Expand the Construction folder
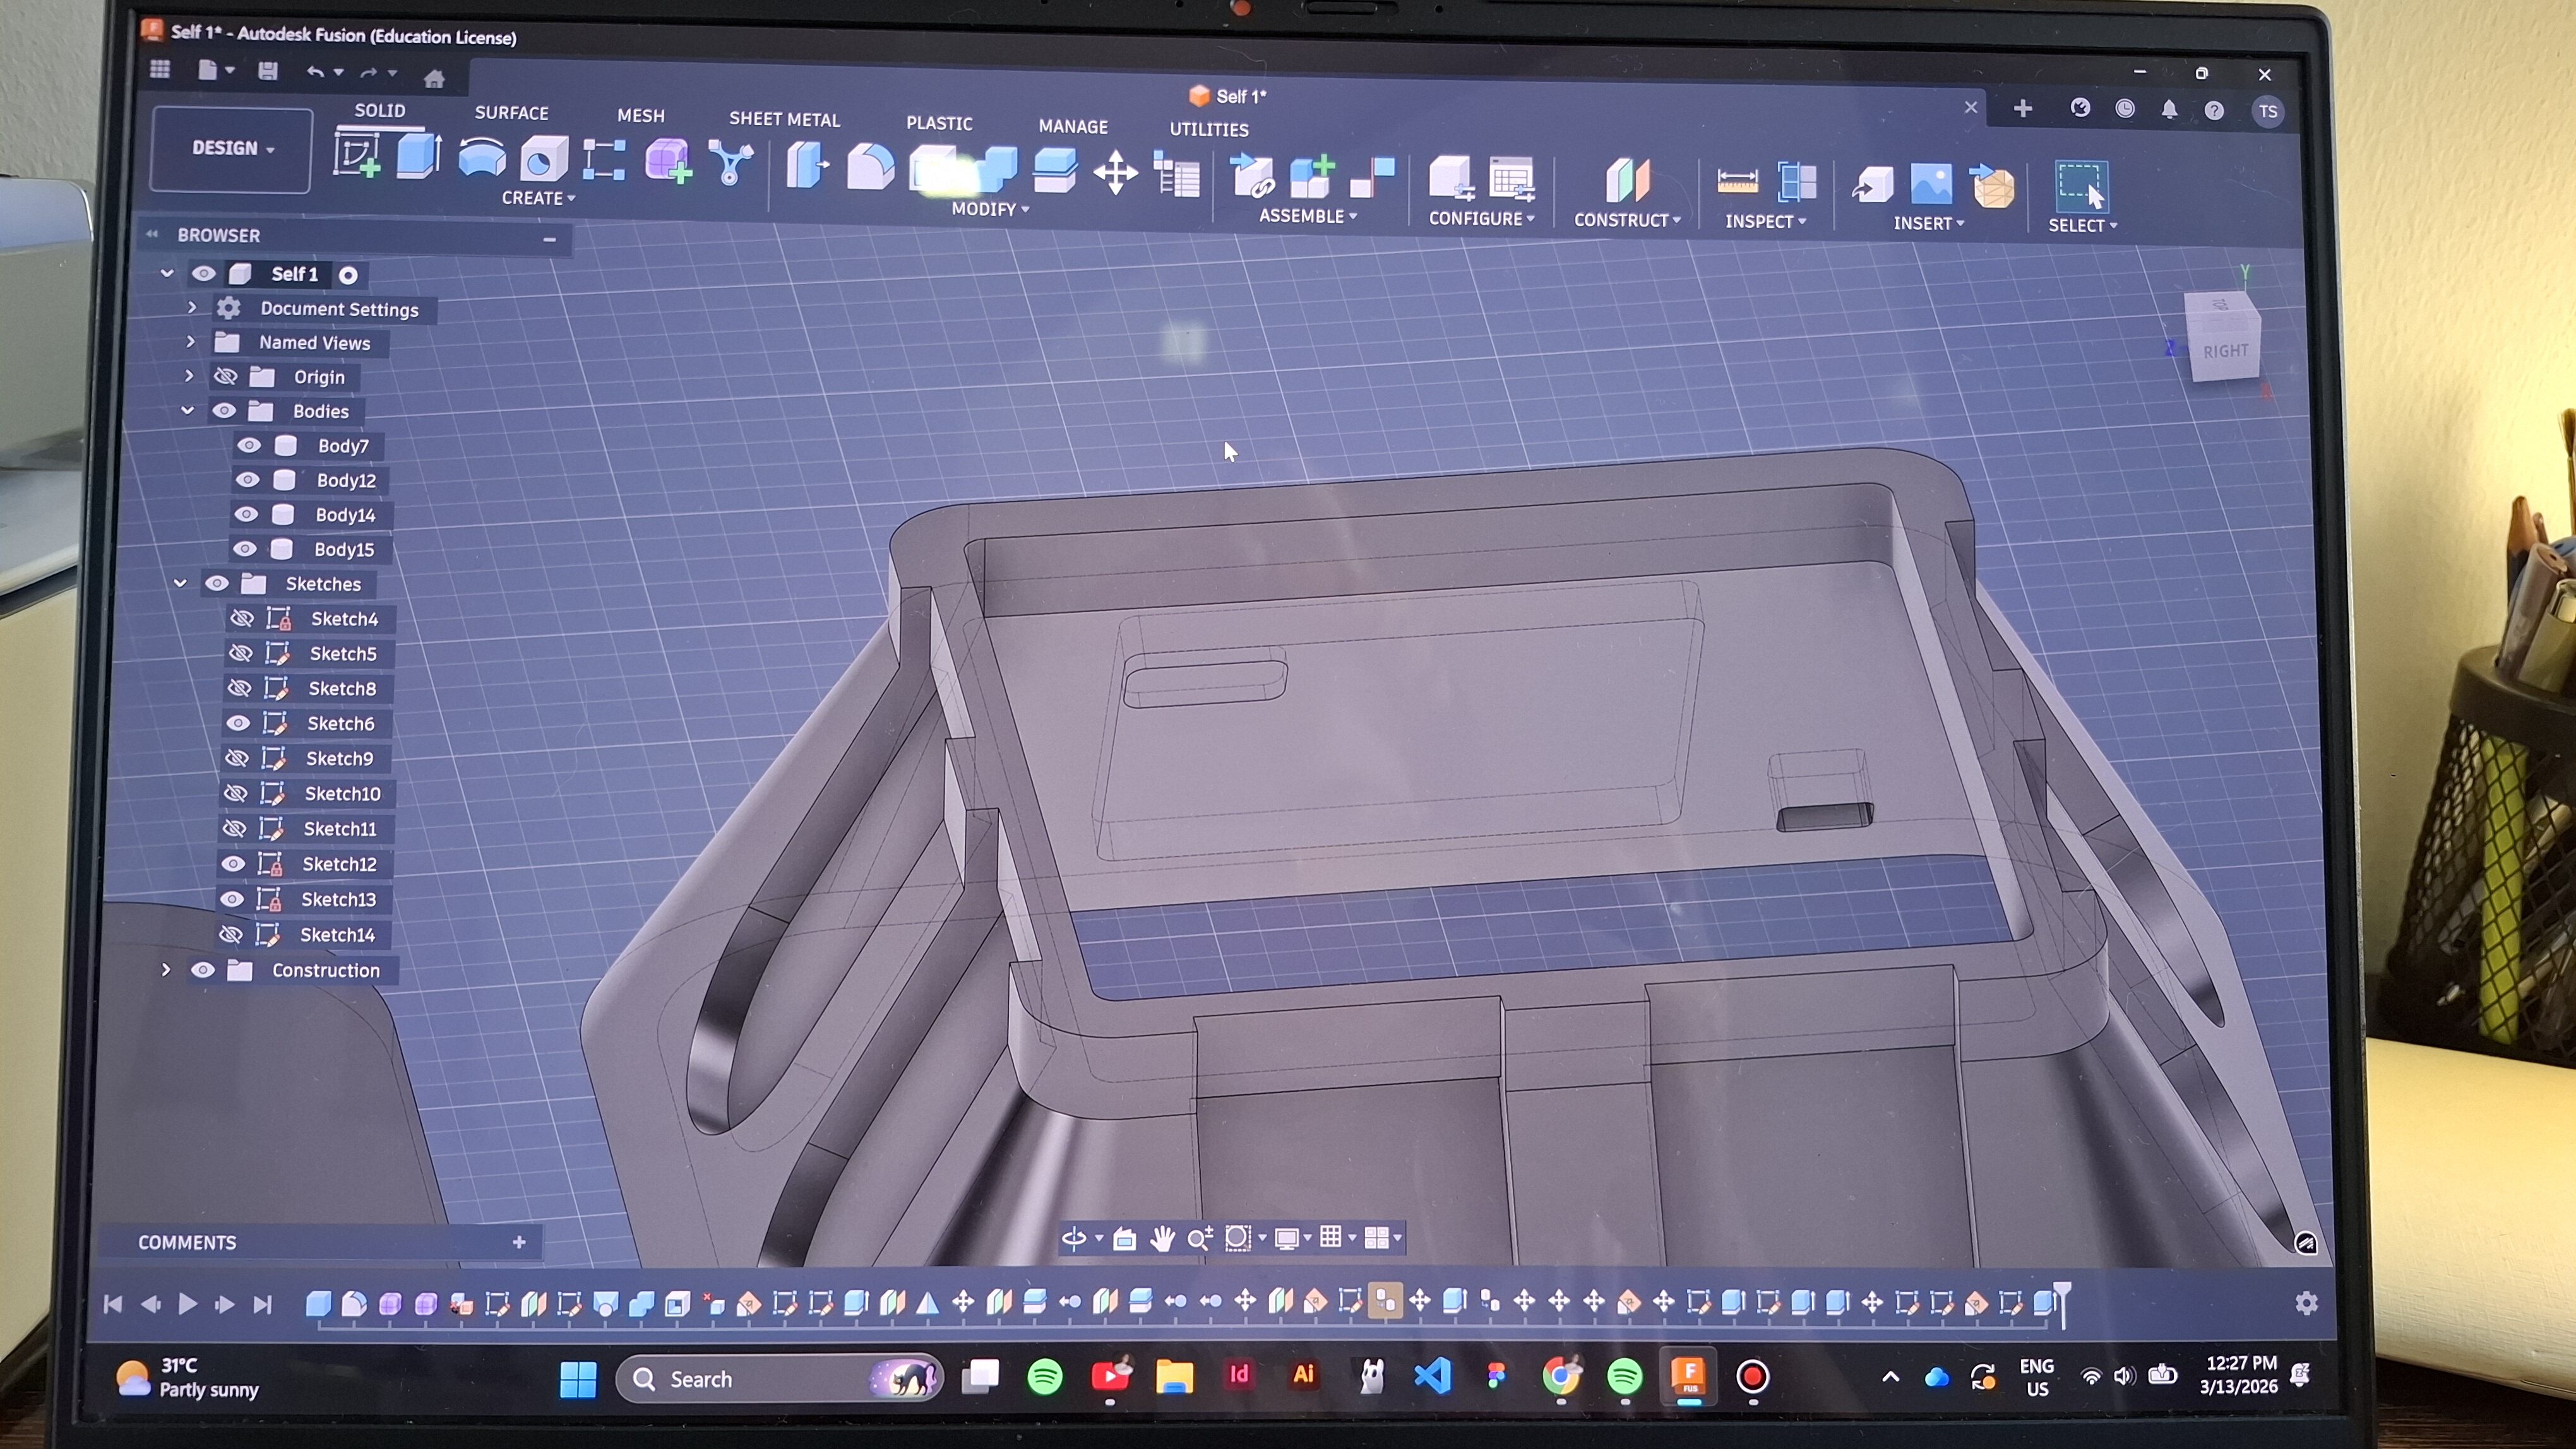This screenshot has height=1449, width=2576. pos(166,969)
